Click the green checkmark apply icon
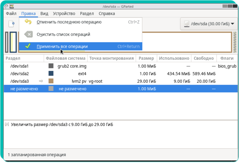 click(28, 46)
